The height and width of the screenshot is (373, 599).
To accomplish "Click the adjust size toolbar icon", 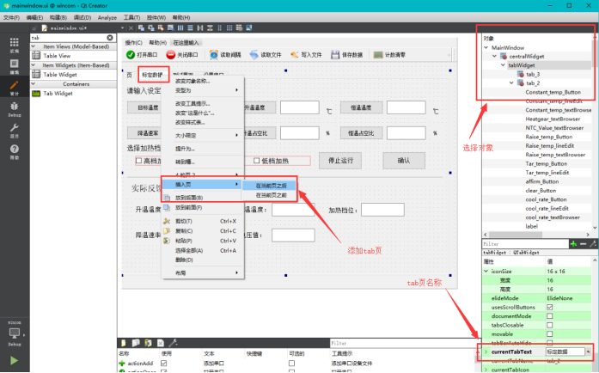I will tap(249, 28).
